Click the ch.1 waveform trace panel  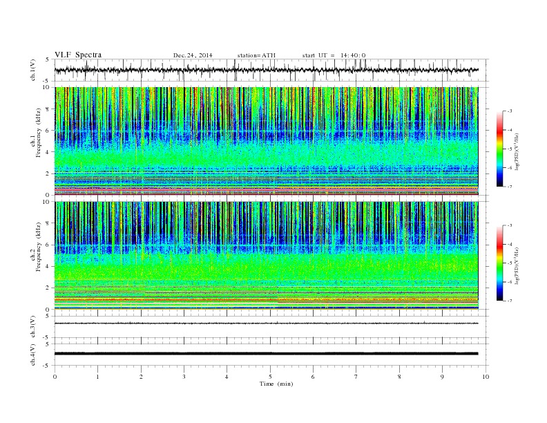click(271, 70)
